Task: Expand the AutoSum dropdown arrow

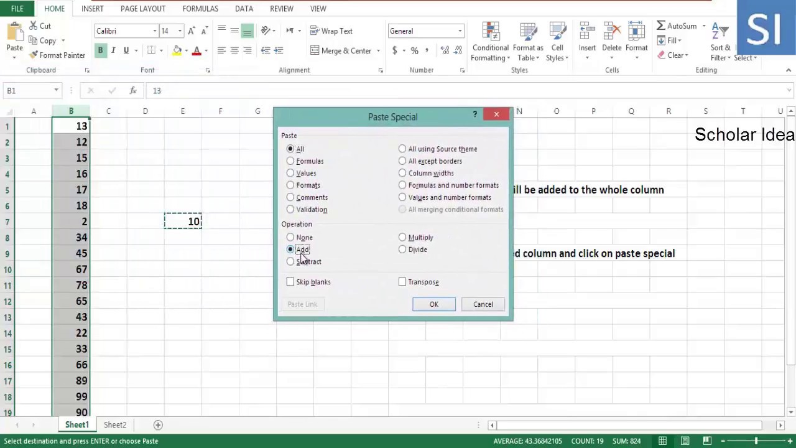Action: (704, 26)
